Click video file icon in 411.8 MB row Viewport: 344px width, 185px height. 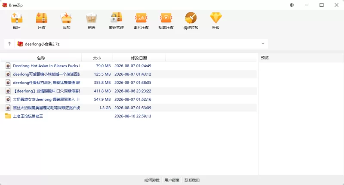click(x=8, y=91)
